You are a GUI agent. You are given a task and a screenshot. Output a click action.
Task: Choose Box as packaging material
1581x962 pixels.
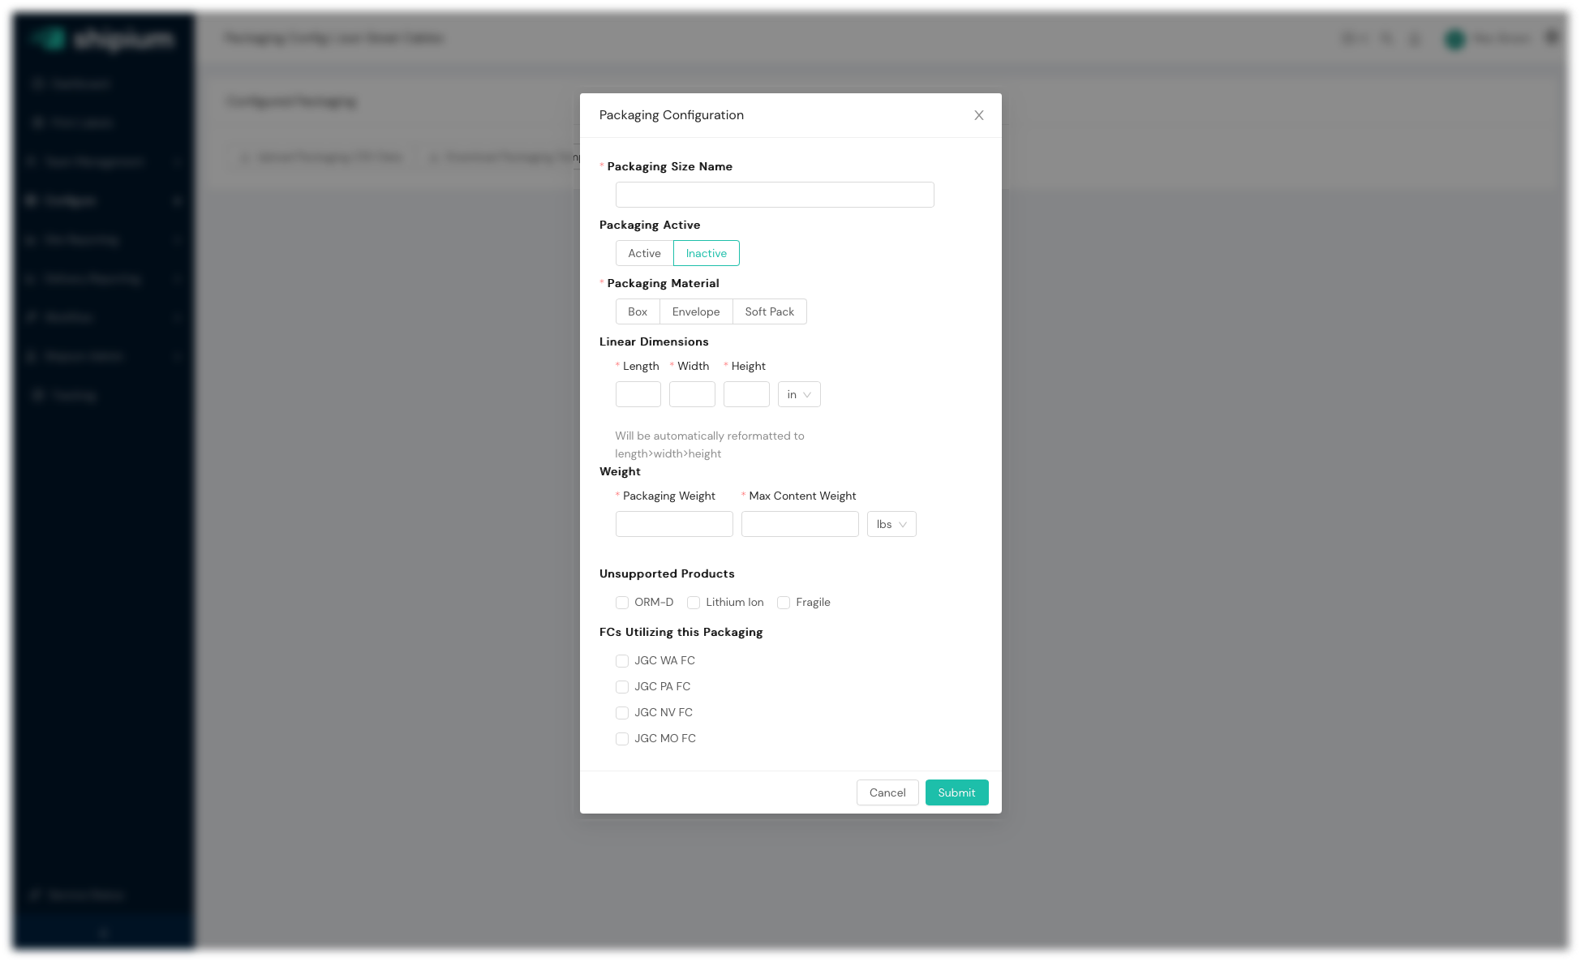pos(638,311)
